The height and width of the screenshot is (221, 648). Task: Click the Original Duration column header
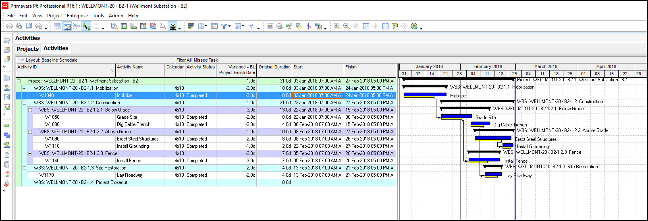point(274,70)
